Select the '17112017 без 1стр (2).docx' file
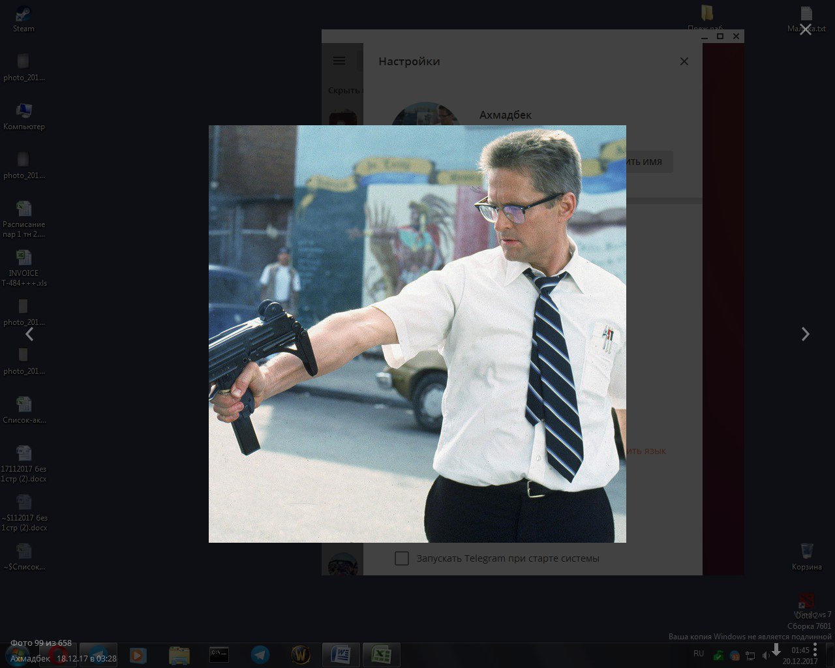Viewport: 835px width, 668px height. pyautogui.click(x=24, y=464)
